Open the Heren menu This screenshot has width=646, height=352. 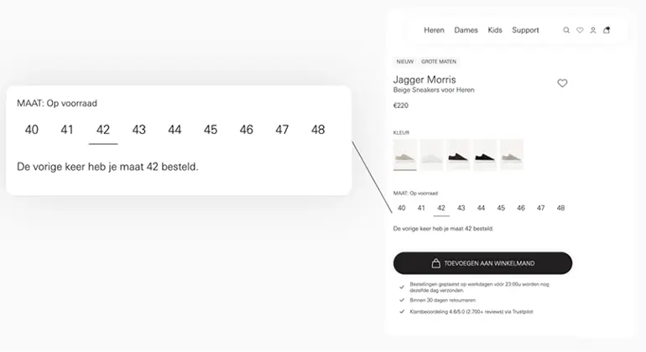434,30
